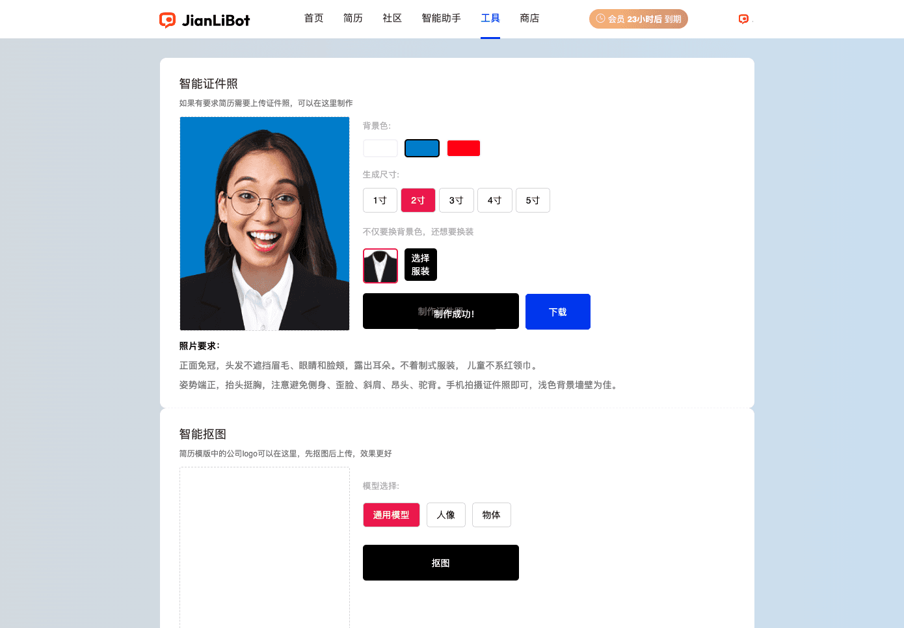Click the blue 下载 download button
The height and width of the screenshot is (628, 904).
click(x=558, y=312)
